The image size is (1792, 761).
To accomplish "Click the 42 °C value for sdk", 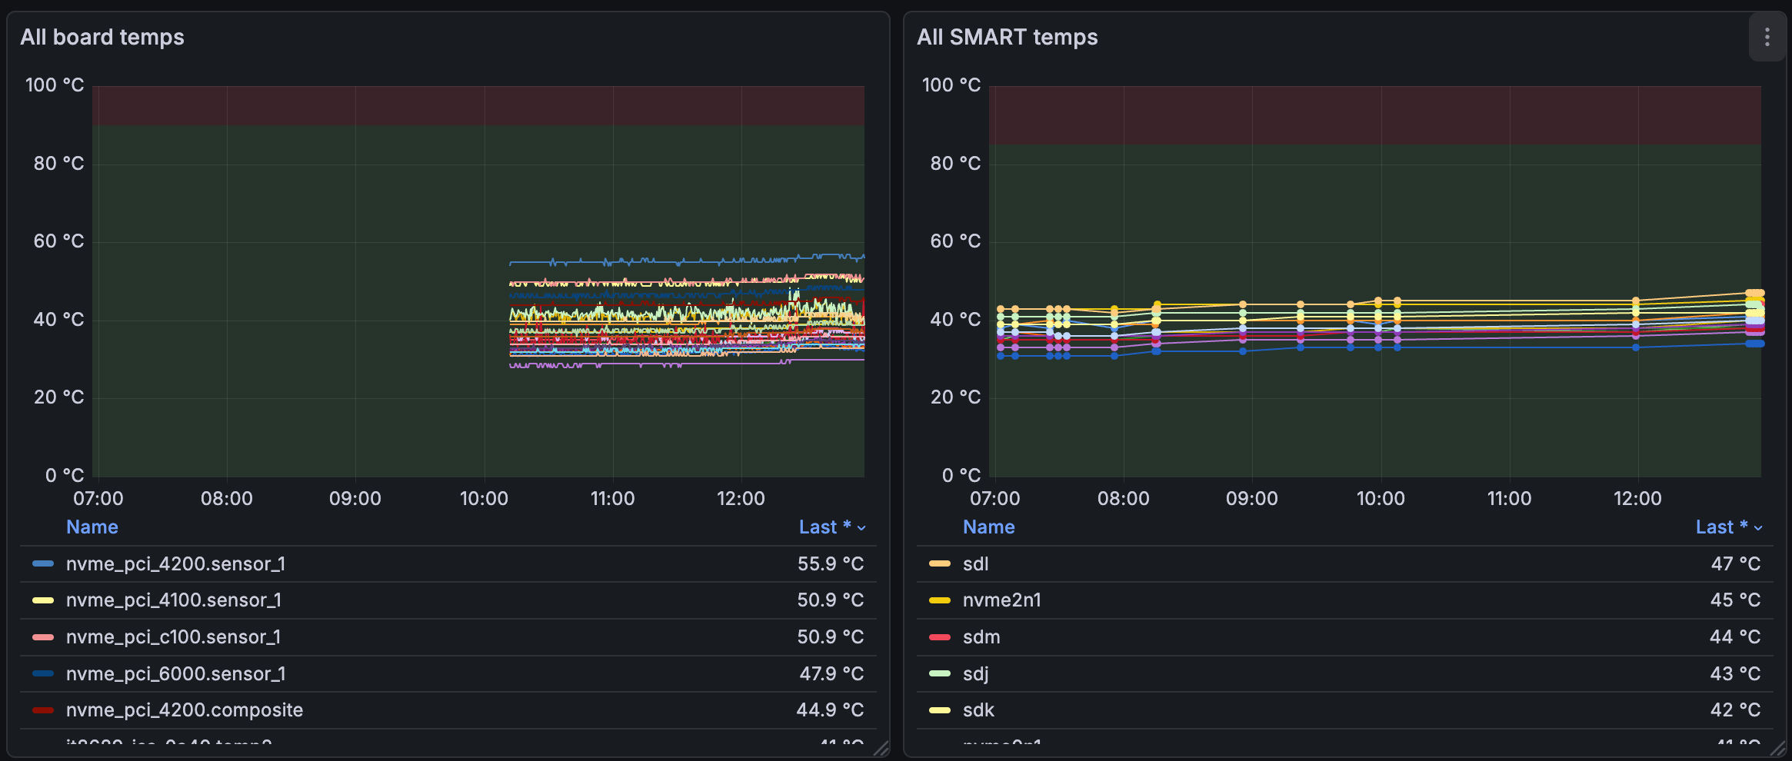I will click(1736, 710).
